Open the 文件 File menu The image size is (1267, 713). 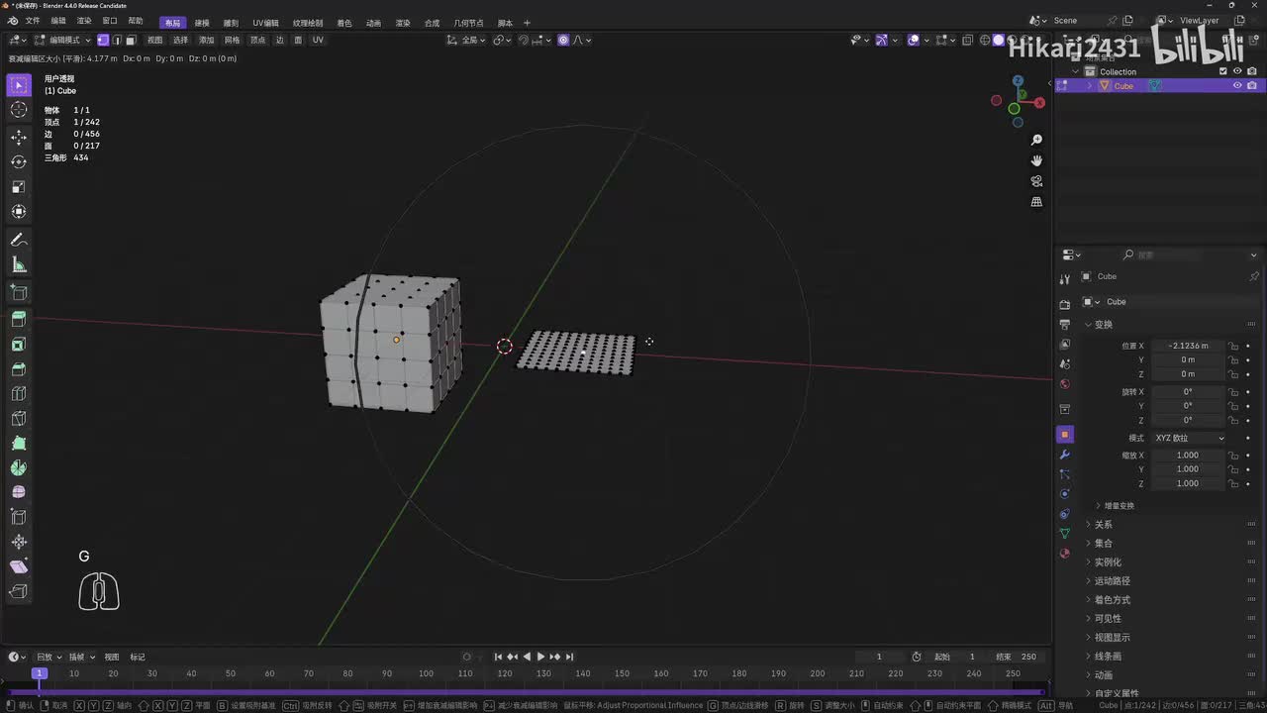pyautogui.click(x=33, y=22)
